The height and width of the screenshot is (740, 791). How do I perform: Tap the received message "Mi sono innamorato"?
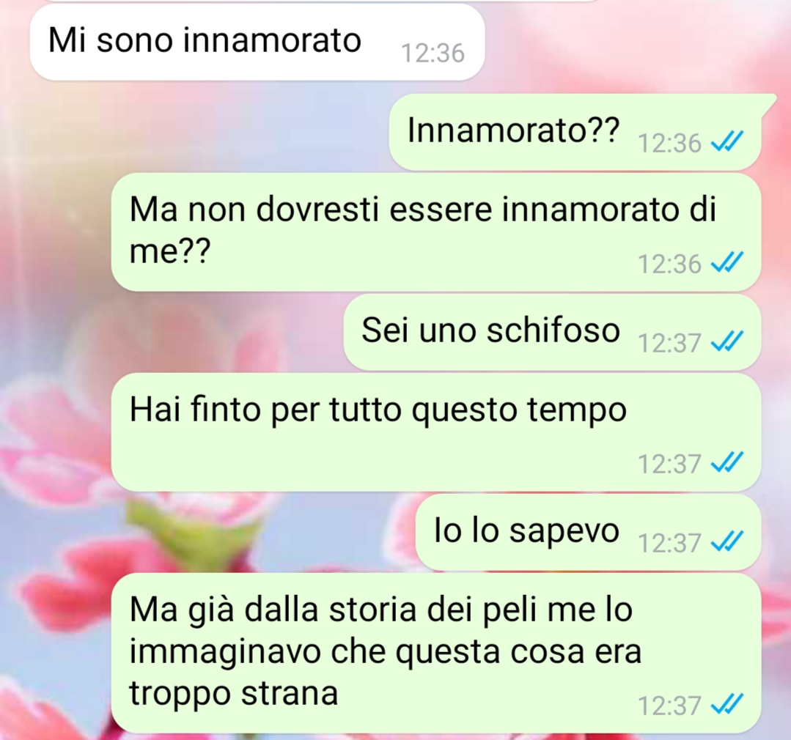pyautogui.click(x=257, y=41)
